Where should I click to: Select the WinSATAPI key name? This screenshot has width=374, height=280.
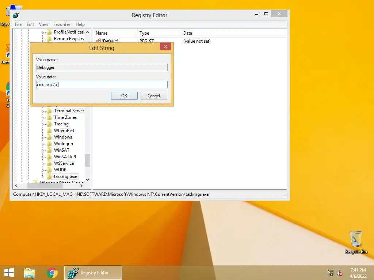[x=65, y=157]
